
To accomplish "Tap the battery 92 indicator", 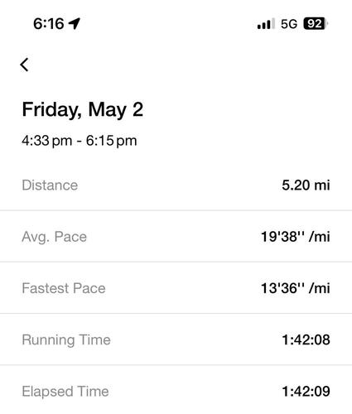I will point(316,23).
